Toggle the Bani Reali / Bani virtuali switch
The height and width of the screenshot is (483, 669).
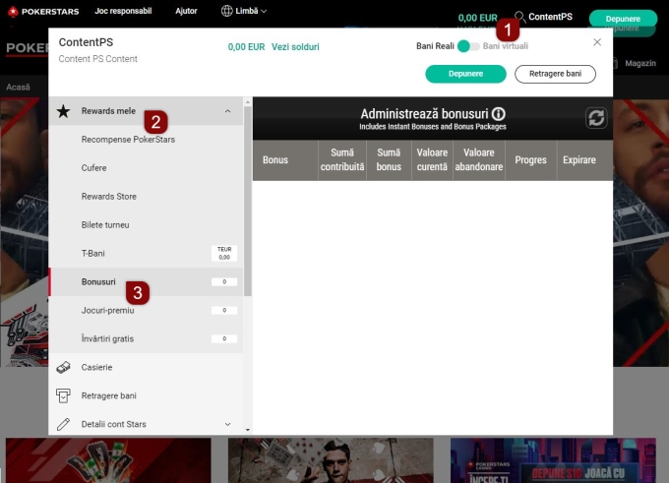tap(468, 46)
